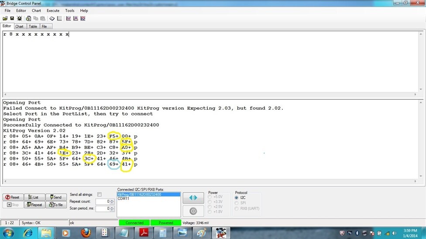This screenshot has height=239, width=426.
Task: Select COM11 in the port list
Action: pos(148,199)
